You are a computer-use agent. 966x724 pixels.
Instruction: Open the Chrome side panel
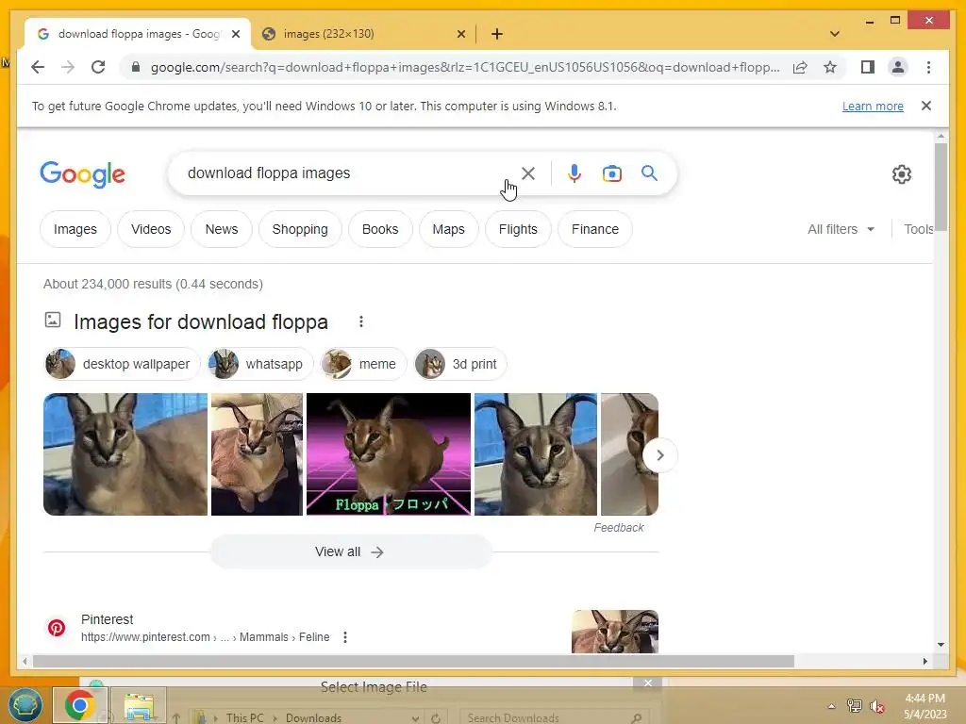(868, 67)
